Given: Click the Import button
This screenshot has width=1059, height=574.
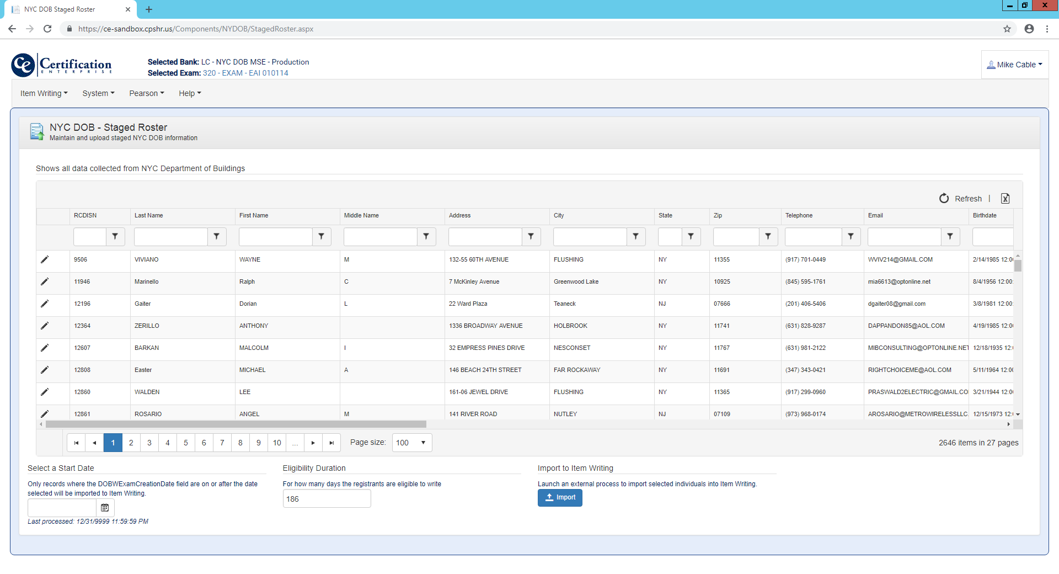Looking at the screenshot, I should (560, 497).
